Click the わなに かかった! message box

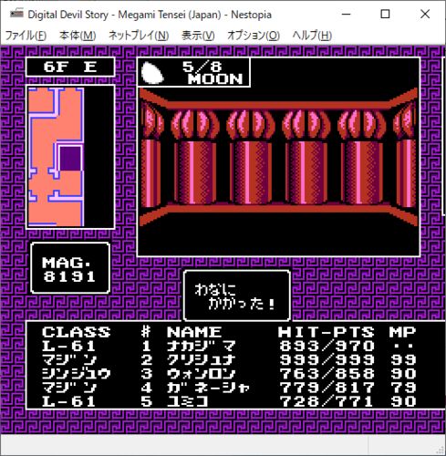pos(237,295)
